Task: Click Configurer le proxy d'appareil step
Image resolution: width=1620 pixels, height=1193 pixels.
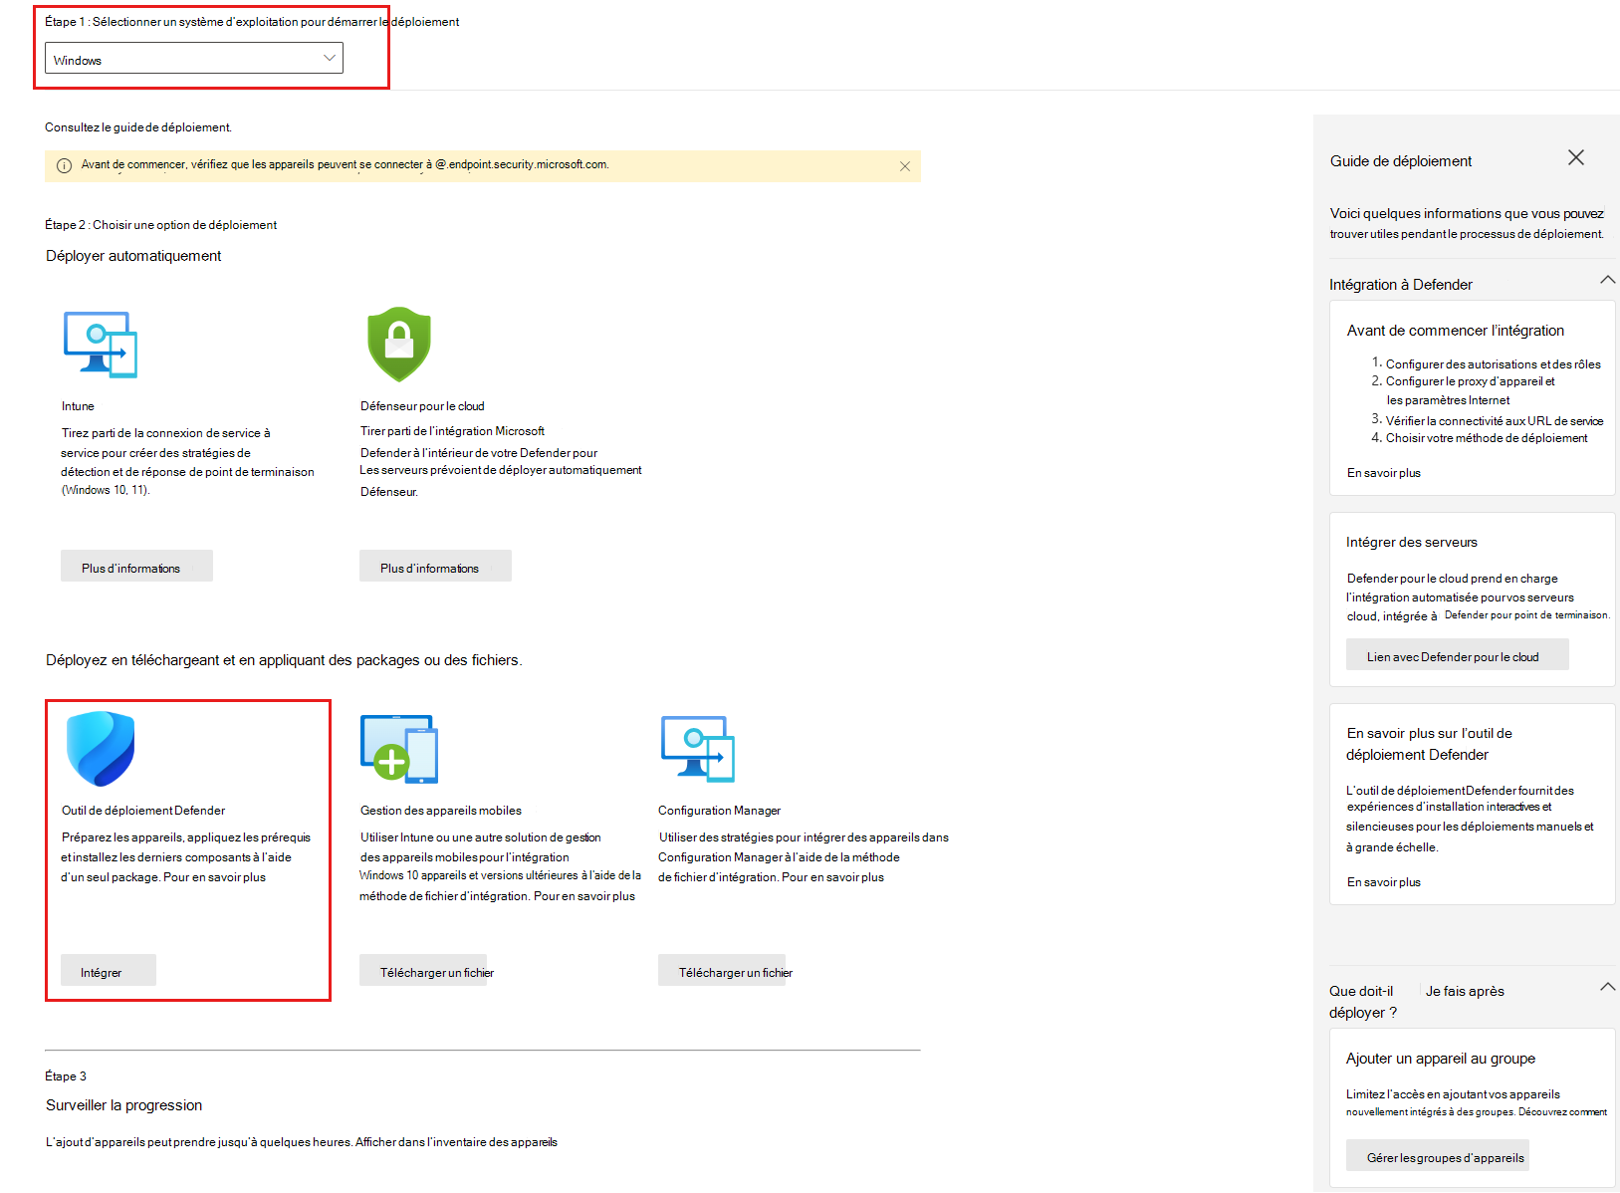Action: pyautogui.click(x=1471, y=390)
